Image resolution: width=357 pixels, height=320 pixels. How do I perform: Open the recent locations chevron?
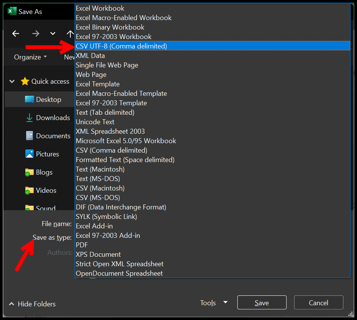pos(53,34)
